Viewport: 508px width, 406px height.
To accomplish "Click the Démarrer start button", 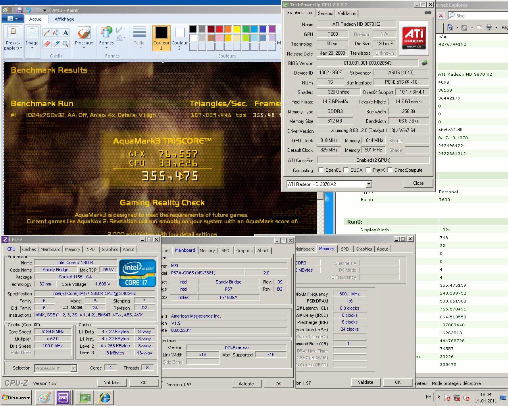I will [16, 397].
